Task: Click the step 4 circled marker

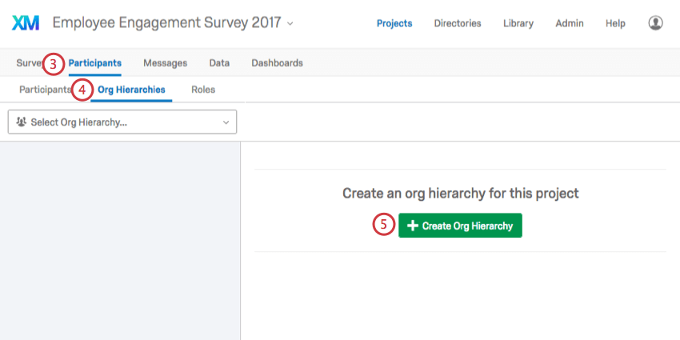Action: 82,90
